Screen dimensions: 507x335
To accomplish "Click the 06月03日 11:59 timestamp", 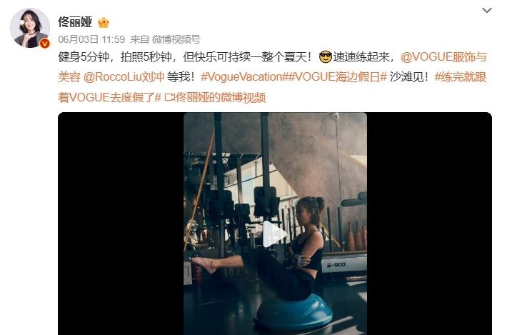I will tap(91, 39).
